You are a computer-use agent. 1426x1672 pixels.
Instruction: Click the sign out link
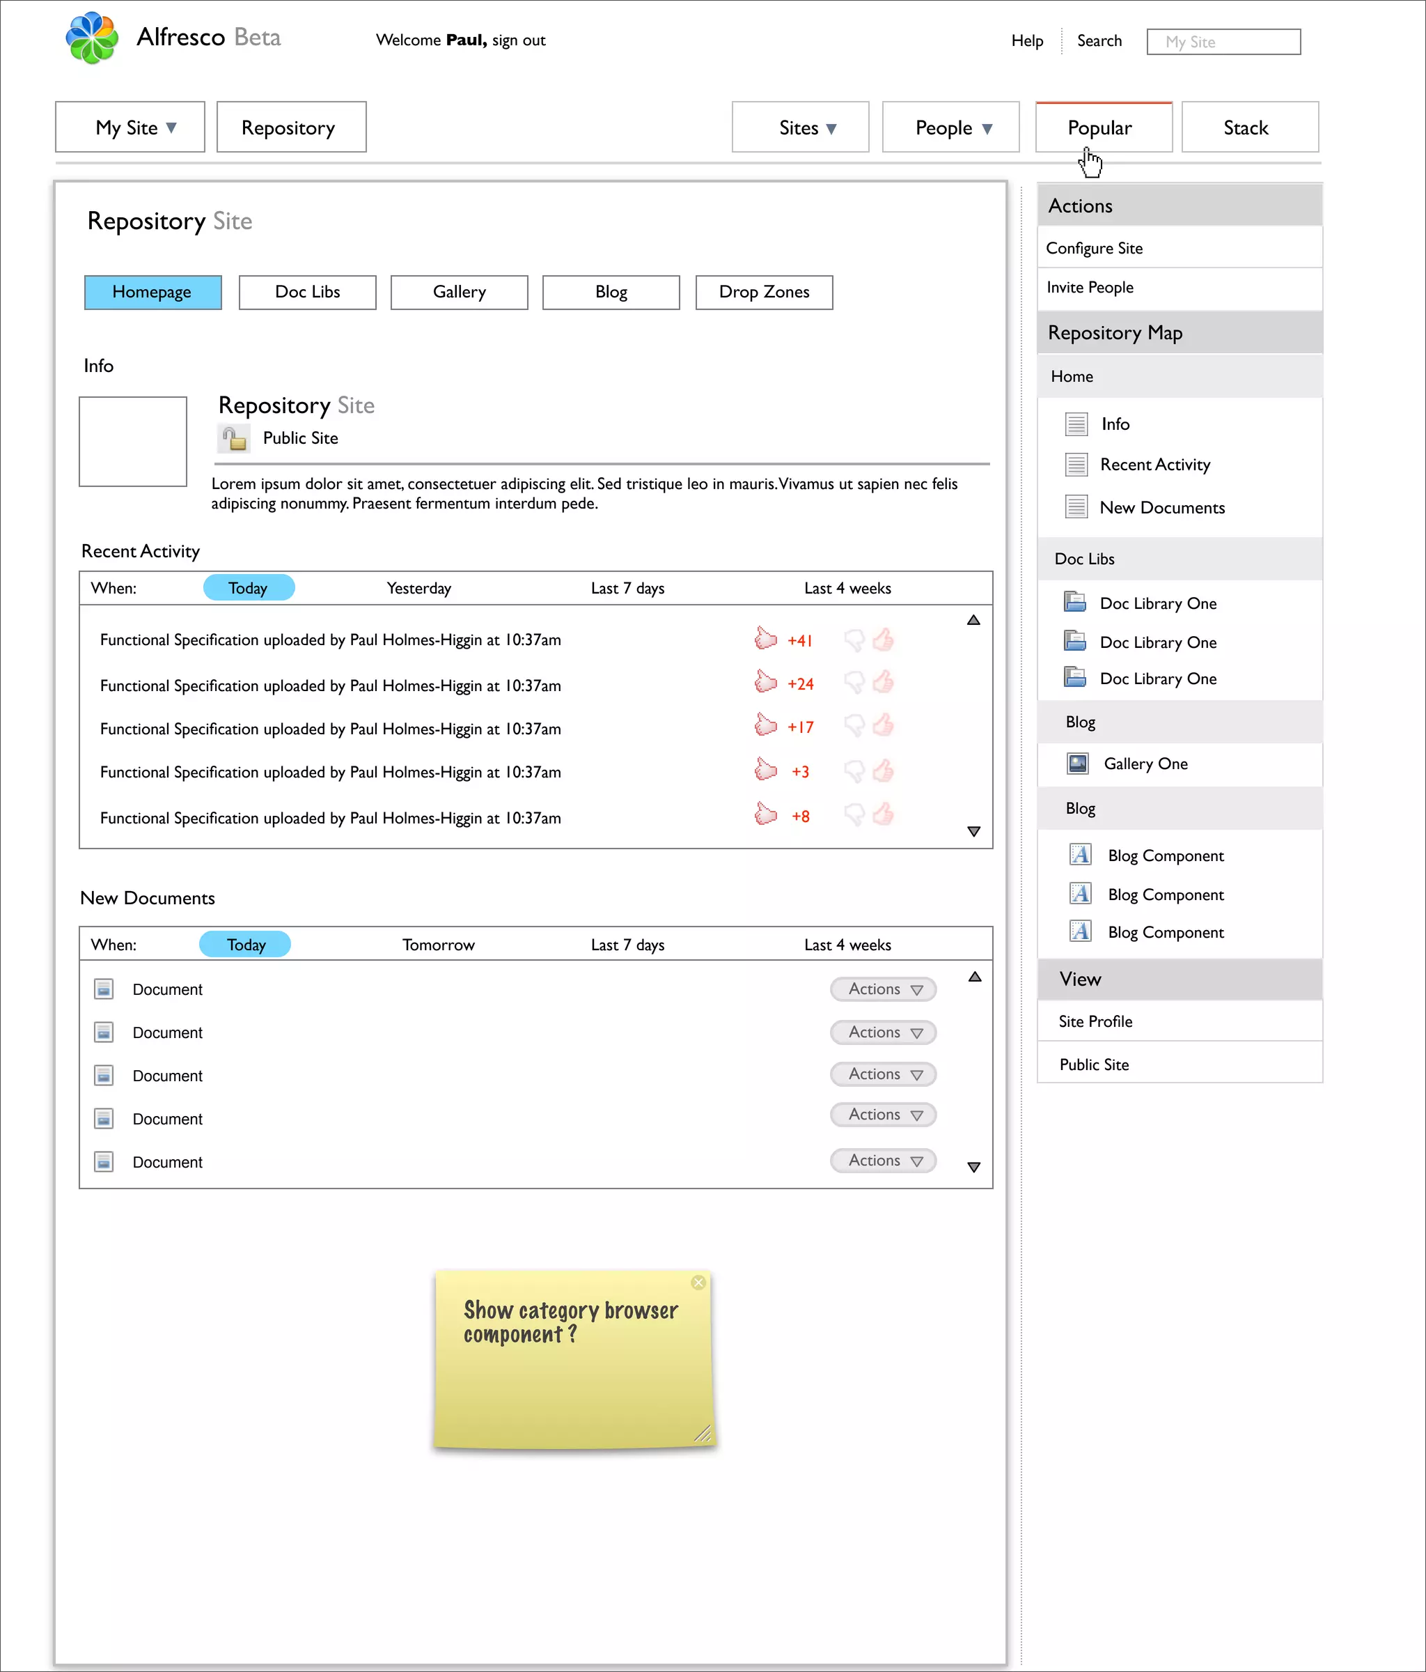[x=519, y=40]
